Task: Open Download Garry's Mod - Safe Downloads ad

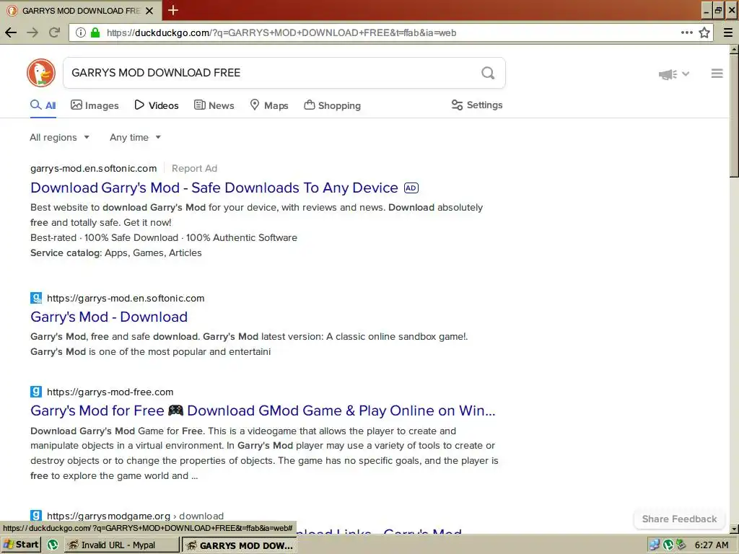Action: tap(214, 188)
